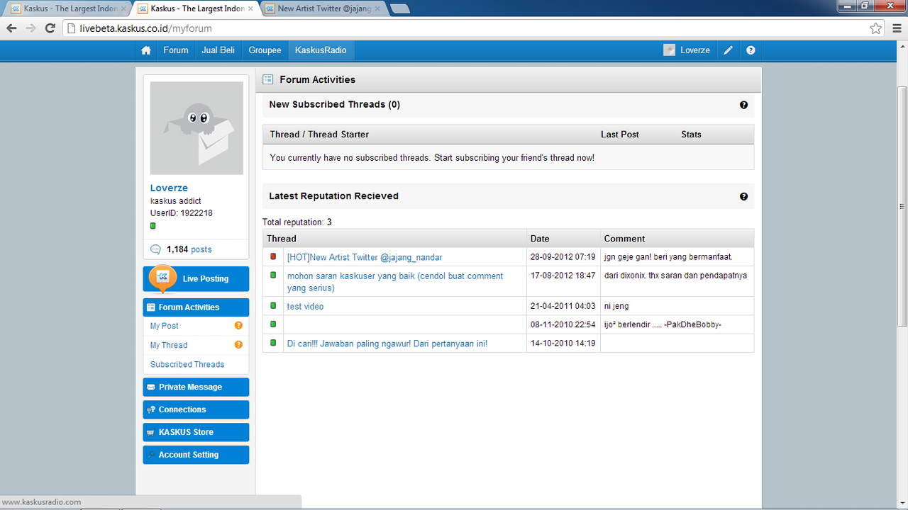This screenshot has width=908, height=510.
Task: Open the Chrome menu icon
Action: (x=897, y=28)
